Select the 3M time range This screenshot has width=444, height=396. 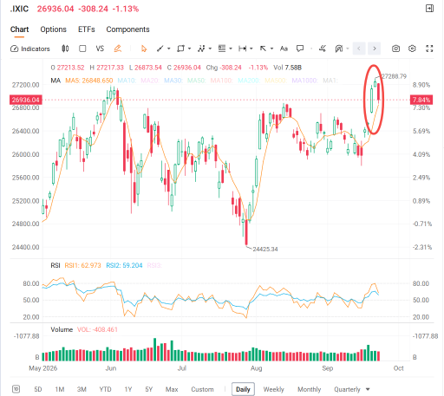click(x=82, y=389)
